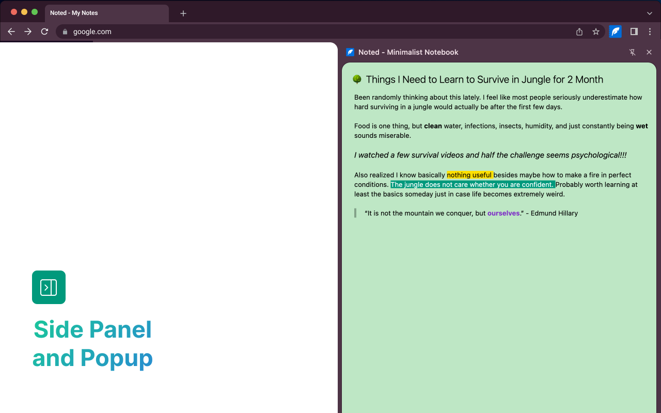Open the share icon in address bar
This screenshot has height=413, width=661.
tap(579, 31)
